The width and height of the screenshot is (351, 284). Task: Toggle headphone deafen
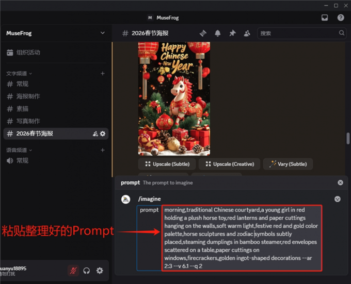click(87, 271)
